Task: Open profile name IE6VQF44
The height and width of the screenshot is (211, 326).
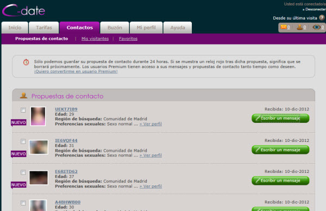Action: pos(66,140)
